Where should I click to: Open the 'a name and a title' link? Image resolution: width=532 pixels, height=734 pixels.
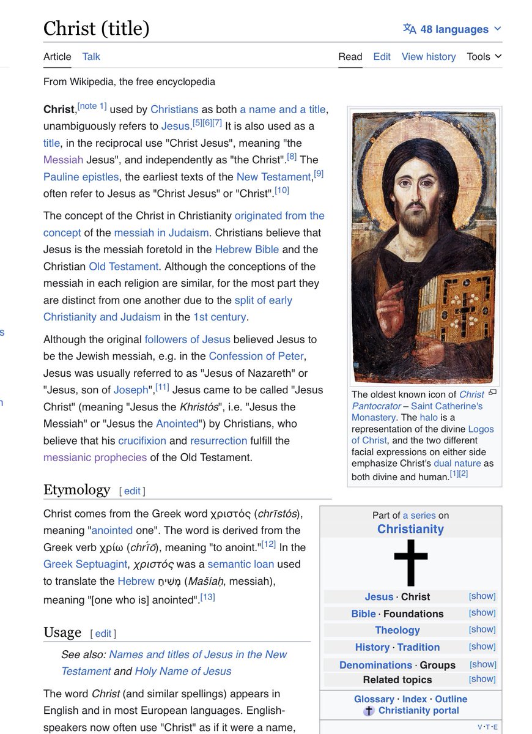coord(283,109)
